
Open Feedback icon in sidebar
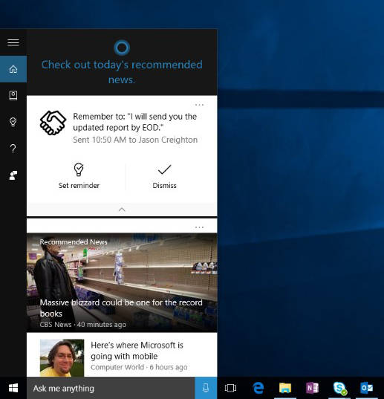click(x=13, y=175)
